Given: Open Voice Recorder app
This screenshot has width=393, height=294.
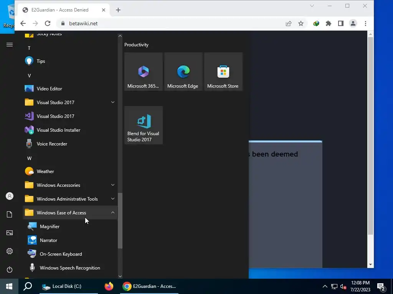Looking at the screenshot, I should [70, 144].
